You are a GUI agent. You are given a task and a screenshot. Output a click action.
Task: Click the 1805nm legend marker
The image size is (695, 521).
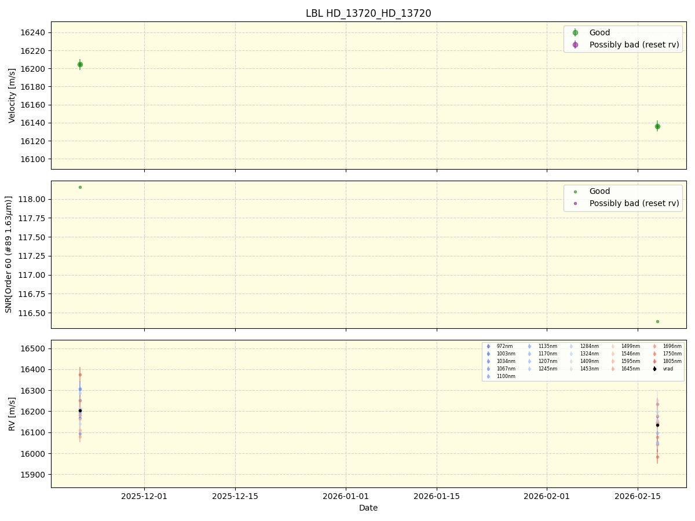tap(654, 361)
